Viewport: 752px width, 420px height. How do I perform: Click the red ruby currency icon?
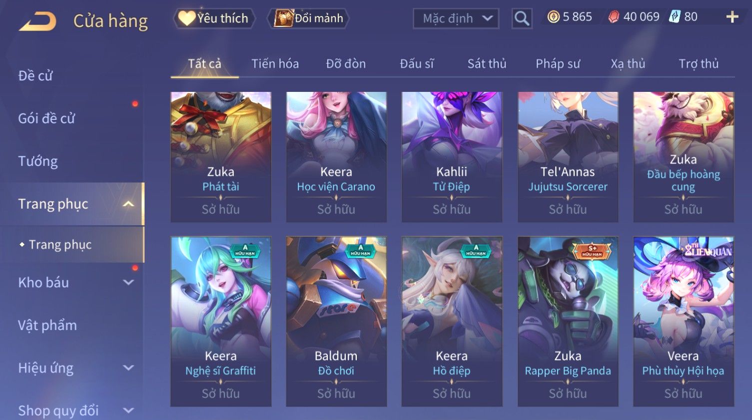[614, 17]
